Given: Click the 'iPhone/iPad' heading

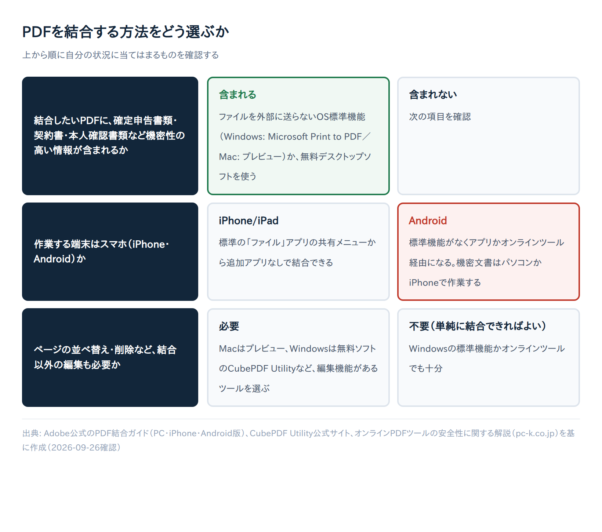Looking at the screenshot, I should pos(249,221).
